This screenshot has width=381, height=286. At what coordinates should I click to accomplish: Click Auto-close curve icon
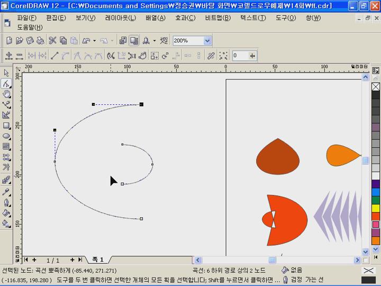[143, 56]
